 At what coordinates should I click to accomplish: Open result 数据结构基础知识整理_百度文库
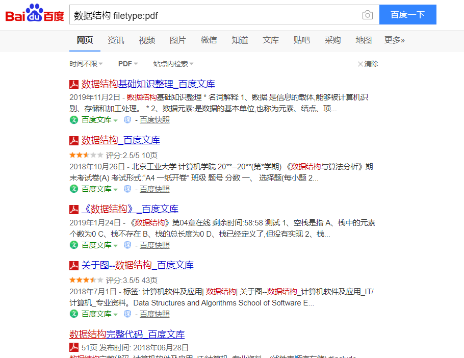[x=148, y=84]
